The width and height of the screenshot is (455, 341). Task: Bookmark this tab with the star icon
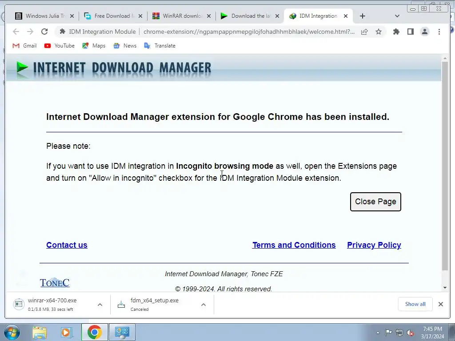[x=379, y=32]
